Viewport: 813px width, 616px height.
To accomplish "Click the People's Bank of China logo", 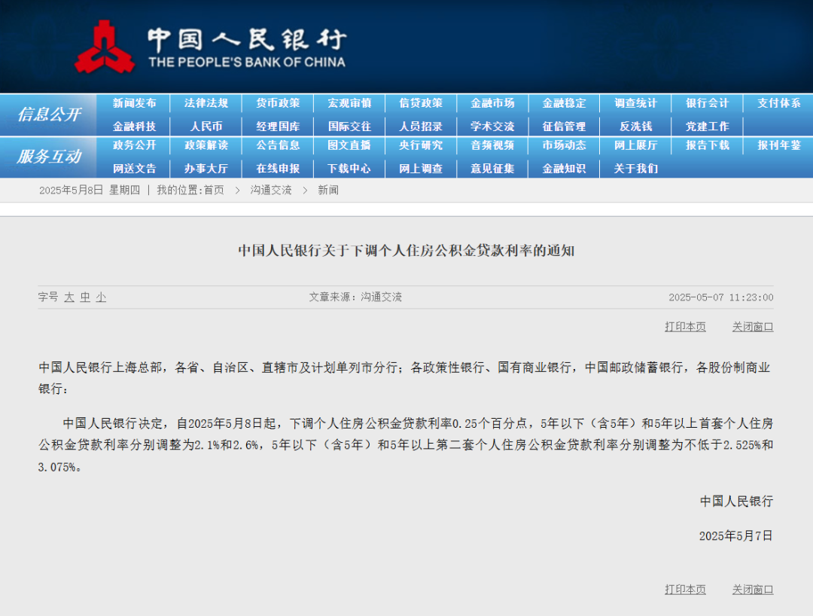I will point(107,45).
